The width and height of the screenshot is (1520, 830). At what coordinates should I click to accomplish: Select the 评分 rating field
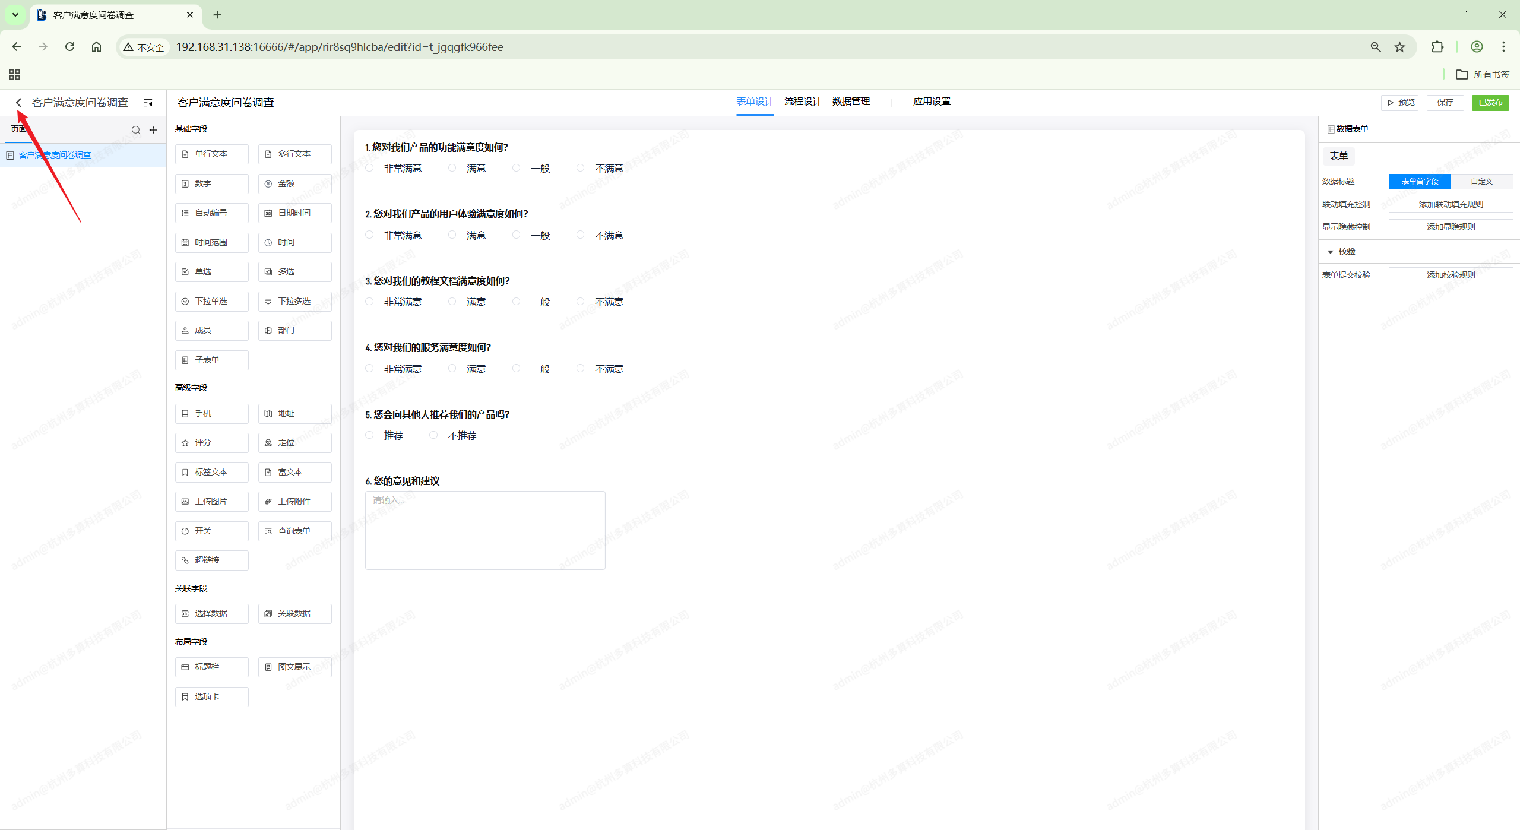tap(211, 442)
